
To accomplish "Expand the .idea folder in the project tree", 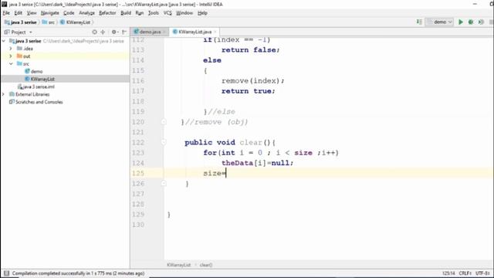I will [x=11, y=49].
